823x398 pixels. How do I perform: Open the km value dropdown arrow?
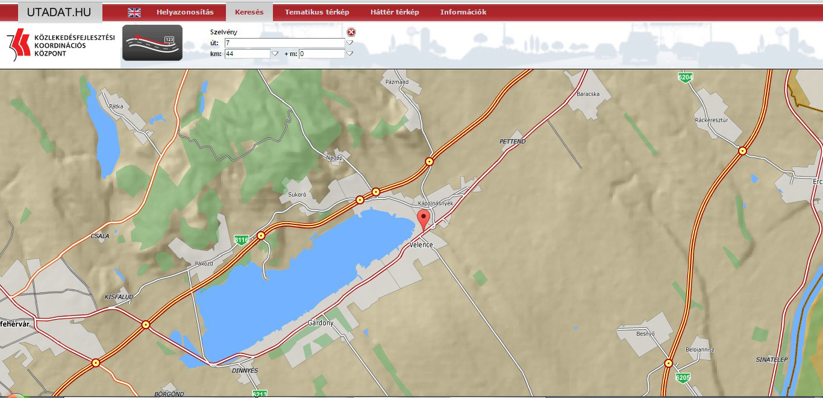coord(275,54)
